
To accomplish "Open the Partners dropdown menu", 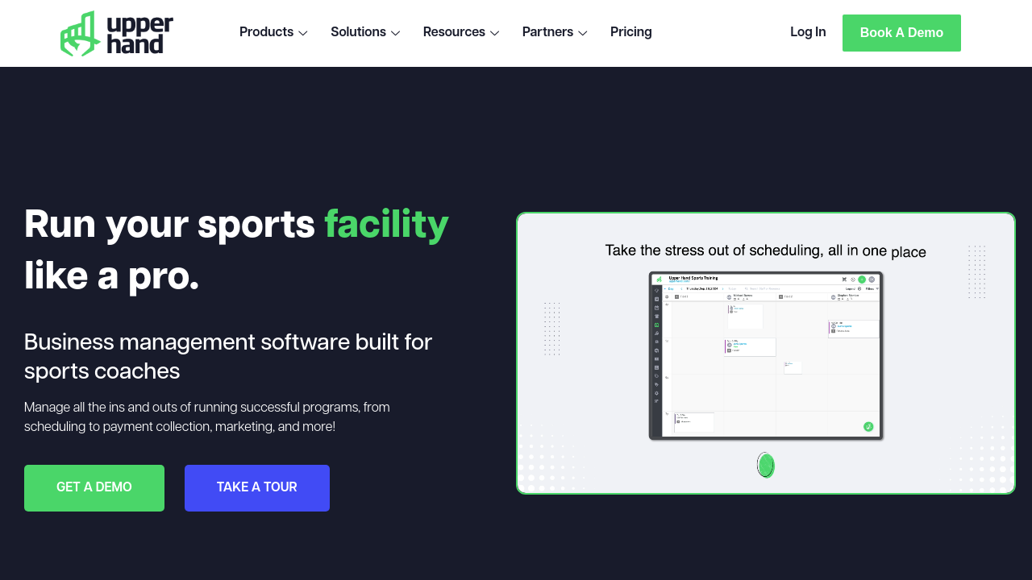I will coord(554,32).
